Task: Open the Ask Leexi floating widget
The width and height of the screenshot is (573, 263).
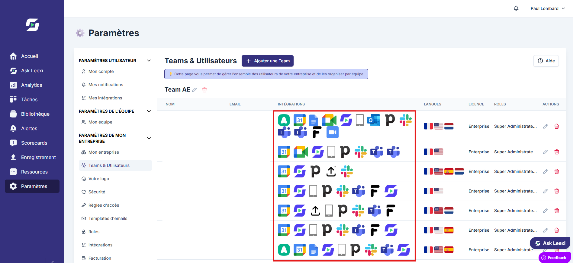Action: click(x=550, y=243)
